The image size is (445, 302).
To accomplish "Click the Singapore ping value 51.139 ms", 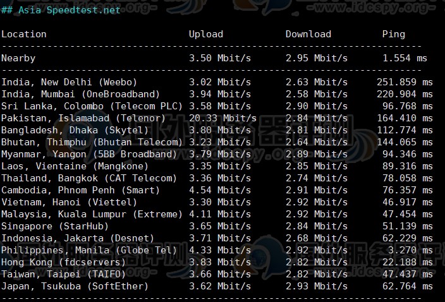I will [x=408, y=226].
